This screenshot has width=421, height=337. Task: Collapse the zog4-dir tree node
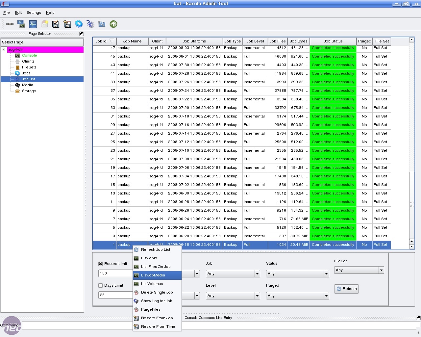click(x=4, y=49)
